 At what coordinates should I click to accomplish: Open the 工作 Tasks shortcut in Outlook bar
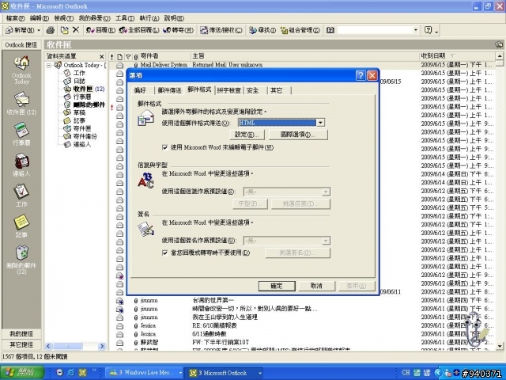pyautogui.click(x=21, y=196)
